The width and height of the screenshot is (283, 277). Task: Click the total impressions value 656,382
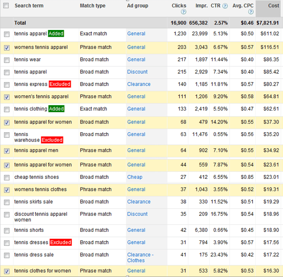coord(198,23)
